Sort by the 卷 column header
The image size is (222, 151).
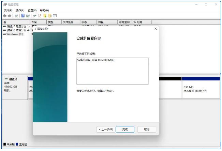click(x=16, y=22)
